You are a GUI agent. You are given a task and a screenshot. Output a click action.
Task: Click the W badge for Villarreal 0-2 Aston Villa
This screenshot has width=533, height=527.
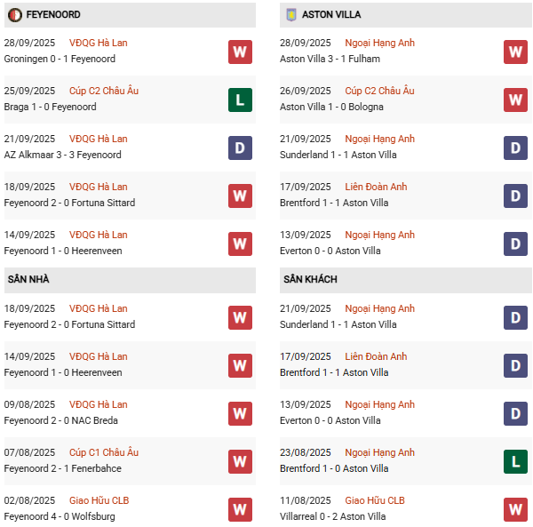coord(515,509)
